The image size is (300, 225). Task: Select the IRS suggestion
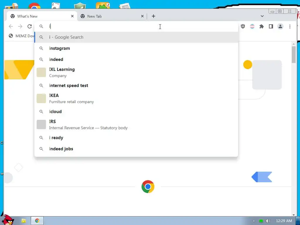point(136,125)
